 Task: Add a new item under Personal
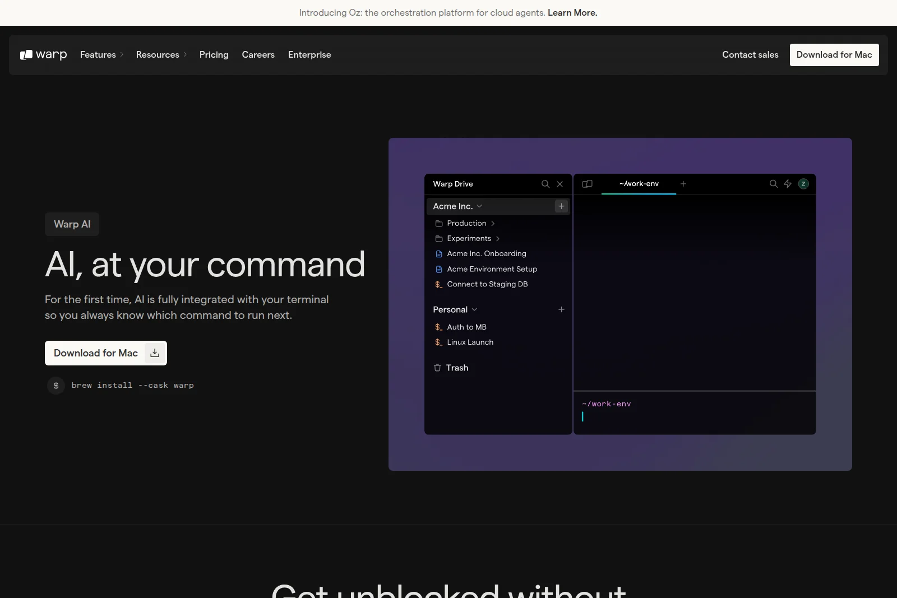[x=561, y=309]
